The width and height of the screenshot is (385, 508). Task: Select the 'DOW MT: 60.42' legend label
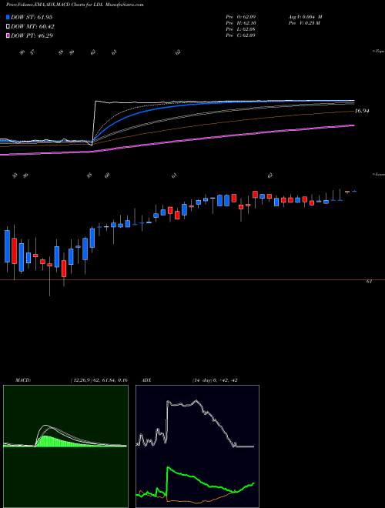(x=32, y=27)
